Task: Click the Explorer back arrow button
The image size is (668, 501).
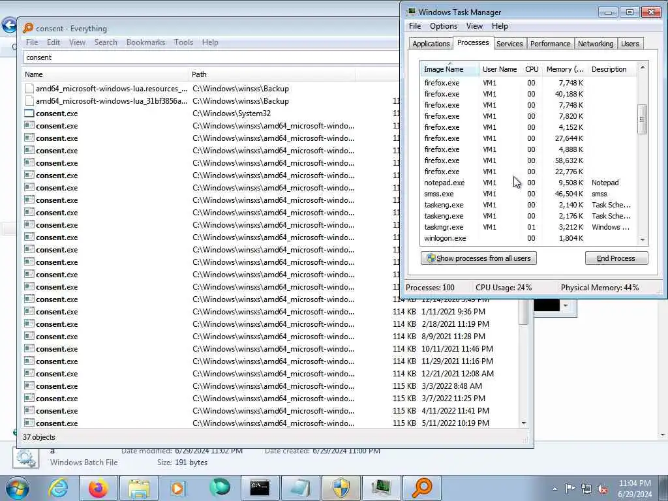Action: [x=9, y=25]
